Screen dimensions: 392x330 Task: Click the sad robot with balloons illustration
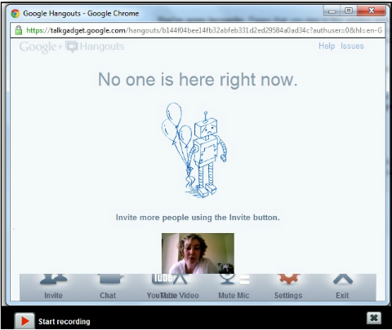pyautogui.click(x=194, y=150)
